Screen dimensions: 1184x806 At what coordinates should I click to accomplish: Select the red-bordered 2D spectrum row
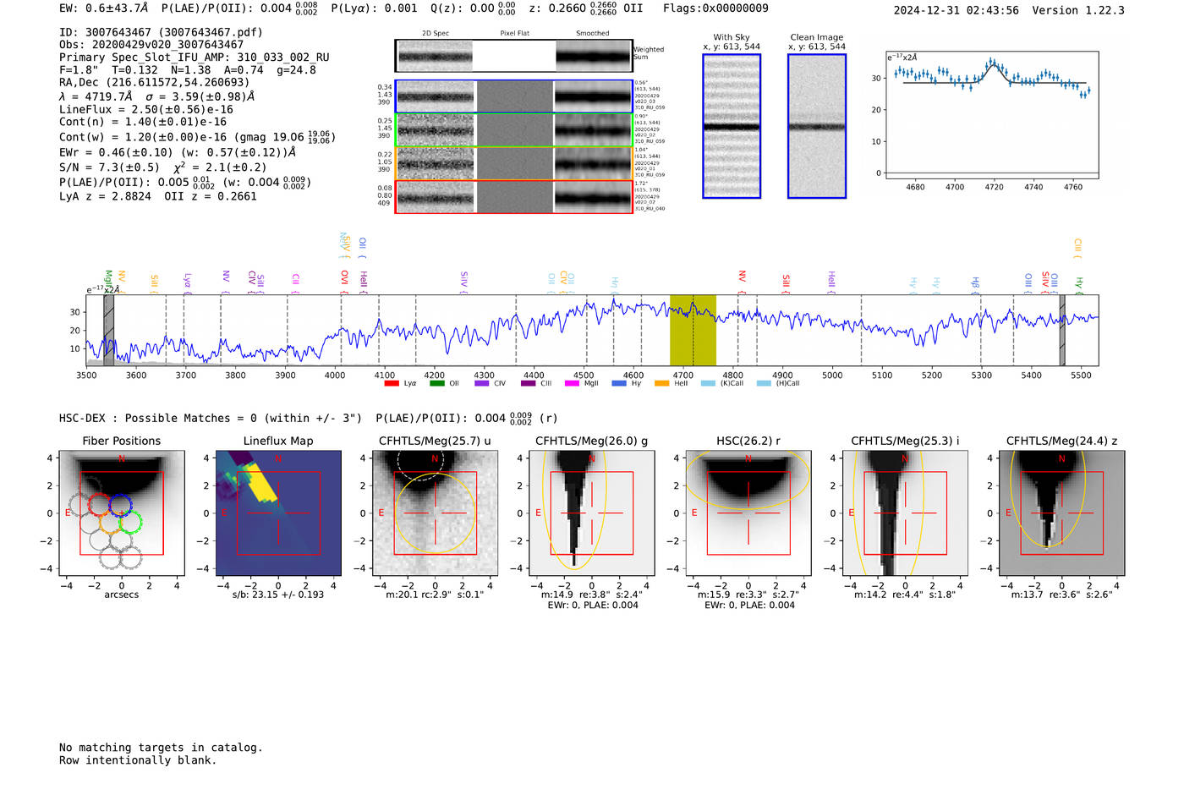pyautogui.click(x=514, y=197)
